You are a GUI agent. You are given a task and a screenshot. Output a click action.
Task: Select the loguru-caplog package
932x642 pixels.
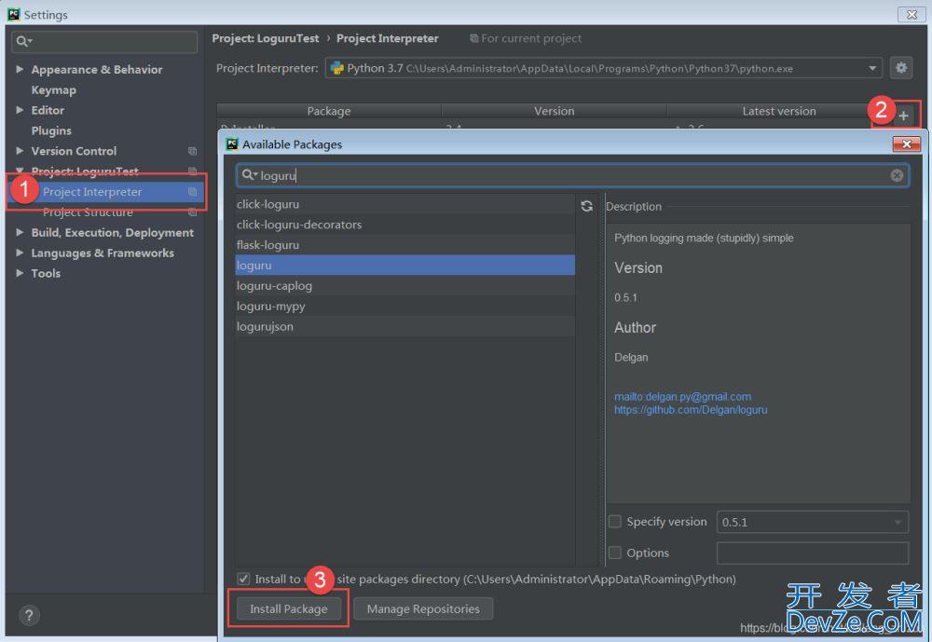click(x=404, y=286)
